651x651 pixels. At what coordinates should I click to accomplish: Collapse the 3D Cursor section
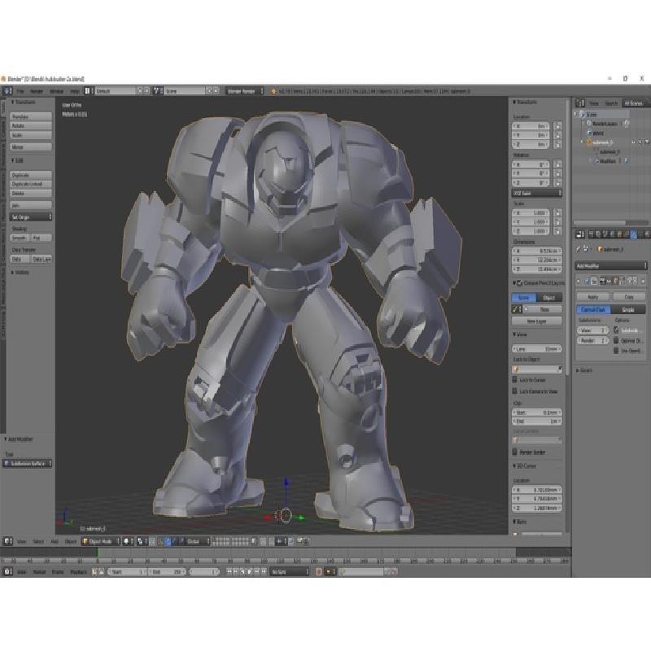coord(525,466)
